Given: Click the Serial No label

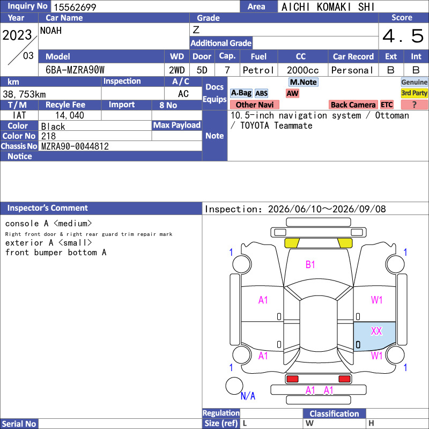Looking at the screenshot, I should [19, 424].
